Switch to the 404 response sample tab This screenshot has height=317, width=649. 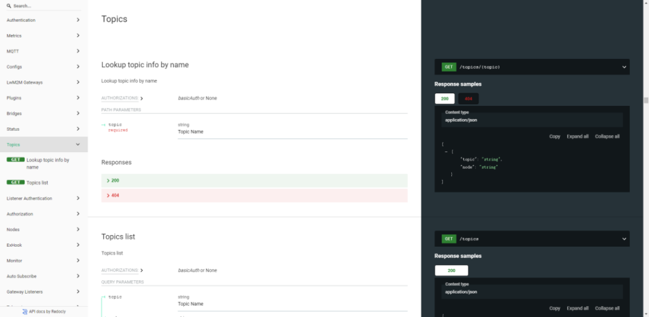[x=468, y=98]
